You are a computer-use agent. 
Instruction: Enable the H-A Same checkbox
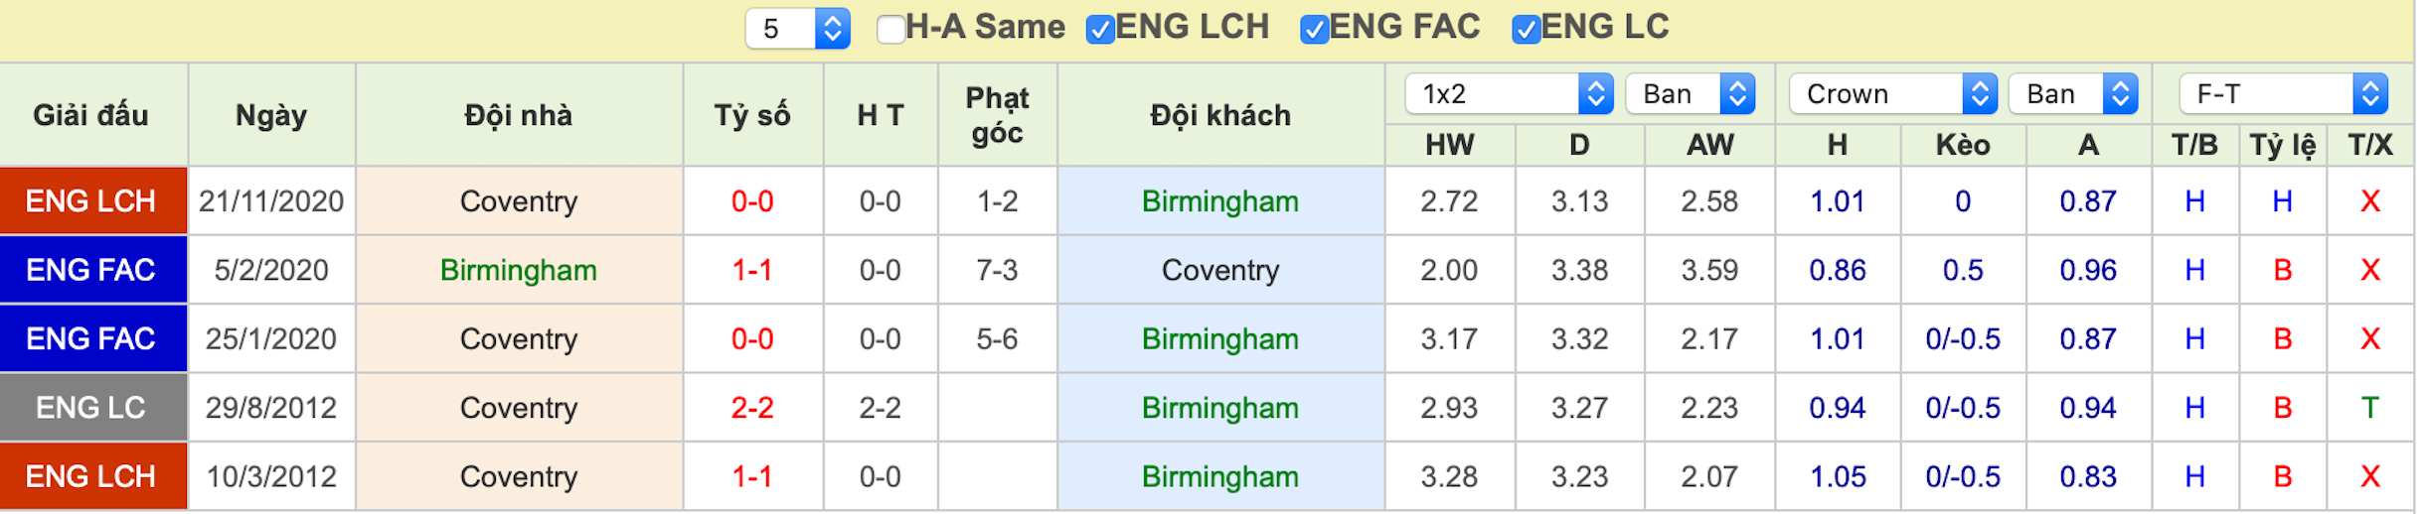(890, 29)
